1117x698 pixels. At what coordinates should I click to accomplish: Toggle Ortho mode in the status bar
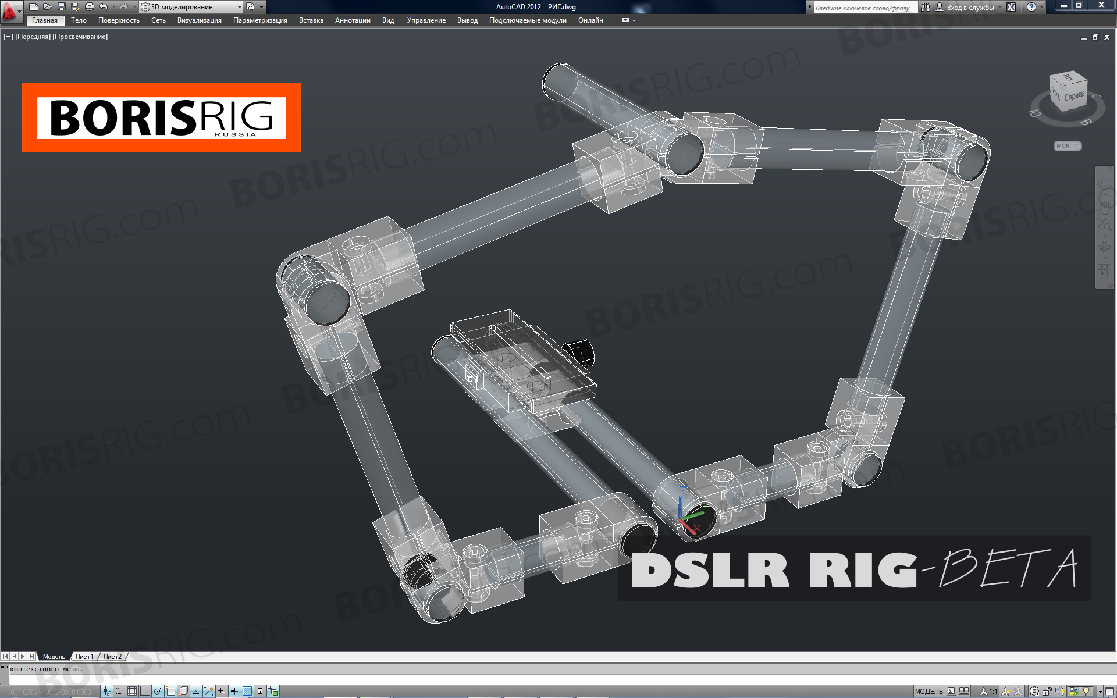click(x=145, y=691)
